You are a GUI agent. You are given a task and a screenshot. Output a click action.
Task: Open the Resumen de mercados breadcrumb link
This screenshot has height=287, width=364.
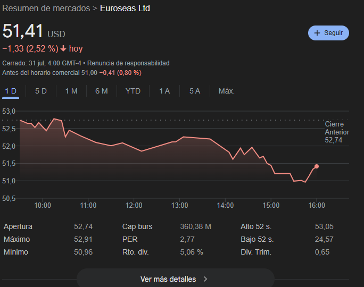click(x=46, y=9)
